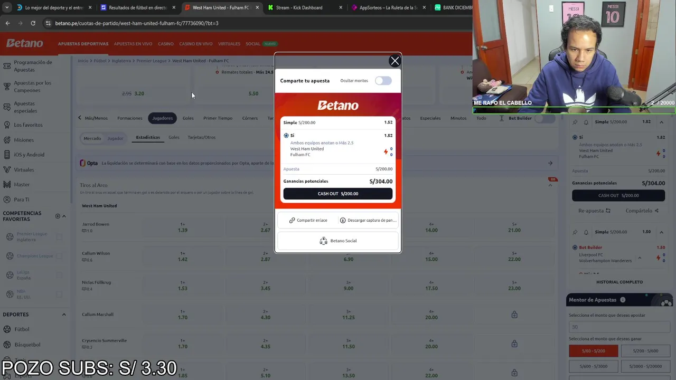Viewport: 676px width, 380px height.
Task: Share the bet to Betano Social
Action: tap(338, 241)
